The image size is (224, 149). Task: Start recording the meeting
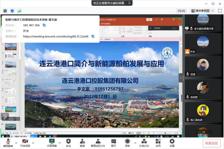pos(127,143)
